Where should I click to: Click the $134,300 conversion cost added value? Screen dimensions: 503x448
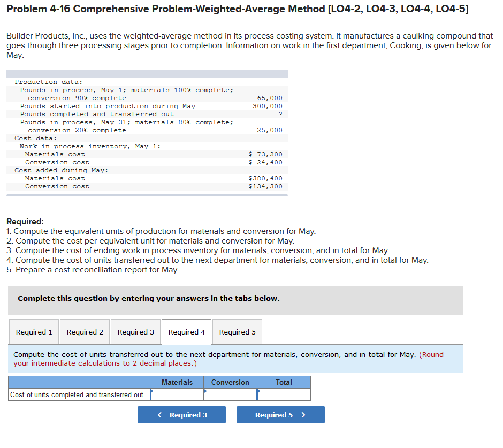[265, 186]
